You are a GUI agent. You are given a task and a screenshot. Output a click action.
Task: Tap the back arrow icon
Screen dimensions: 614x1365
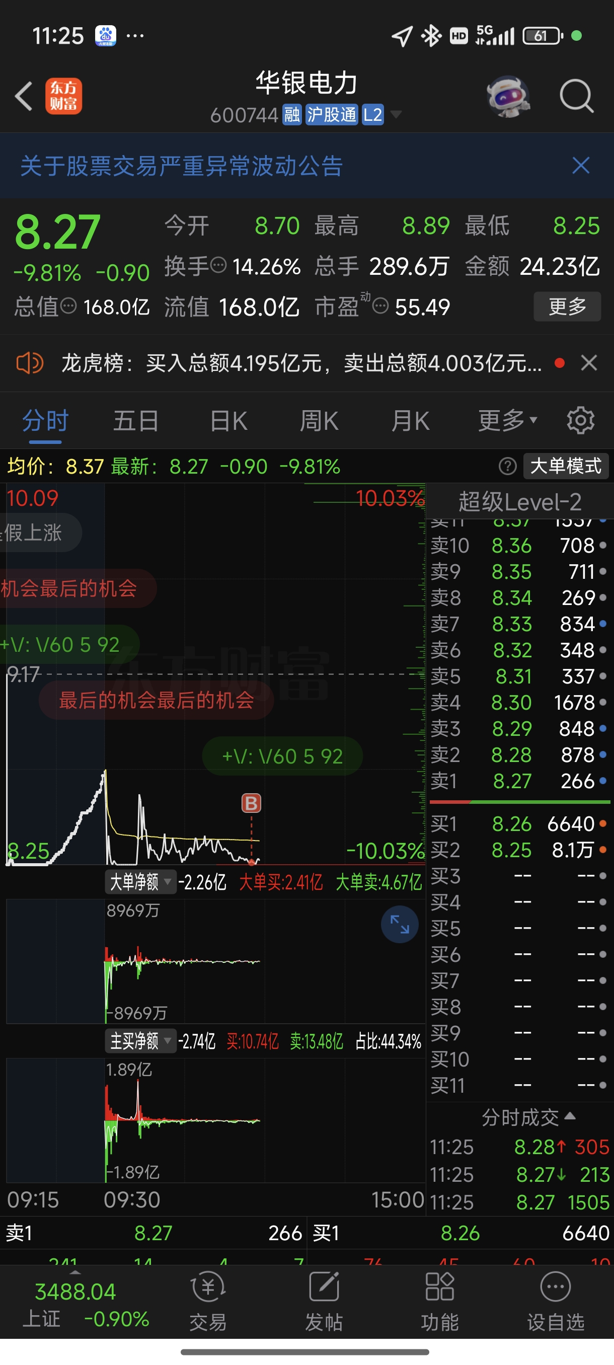click(x=23, y=96)
